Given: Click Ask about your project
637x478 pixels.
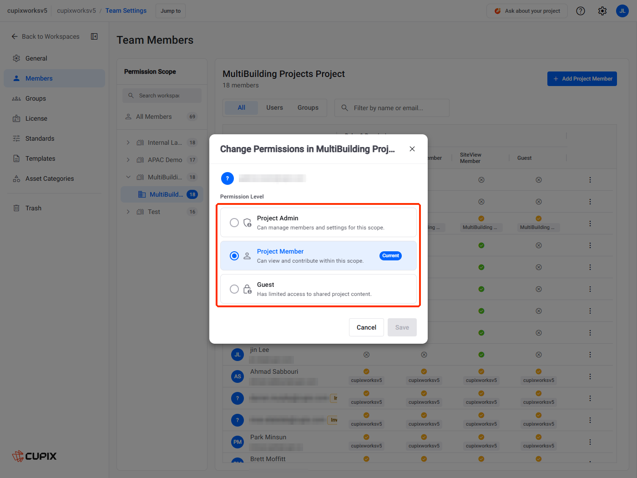Looking at the screenshot, I should tap(527, 11).
